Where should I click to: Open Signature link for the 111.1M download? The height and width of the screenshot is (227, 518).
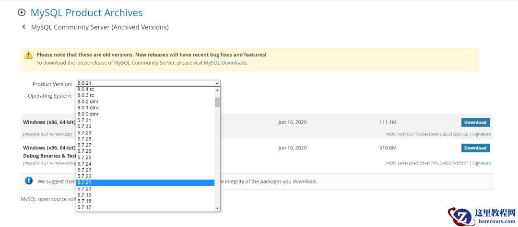tap(482, 134)
